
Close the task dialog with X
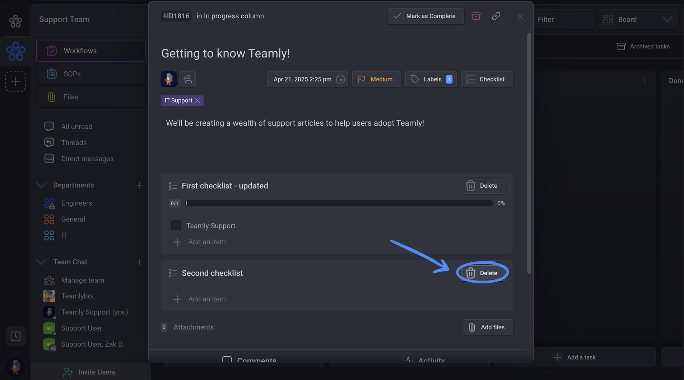[x=520, y=17]
